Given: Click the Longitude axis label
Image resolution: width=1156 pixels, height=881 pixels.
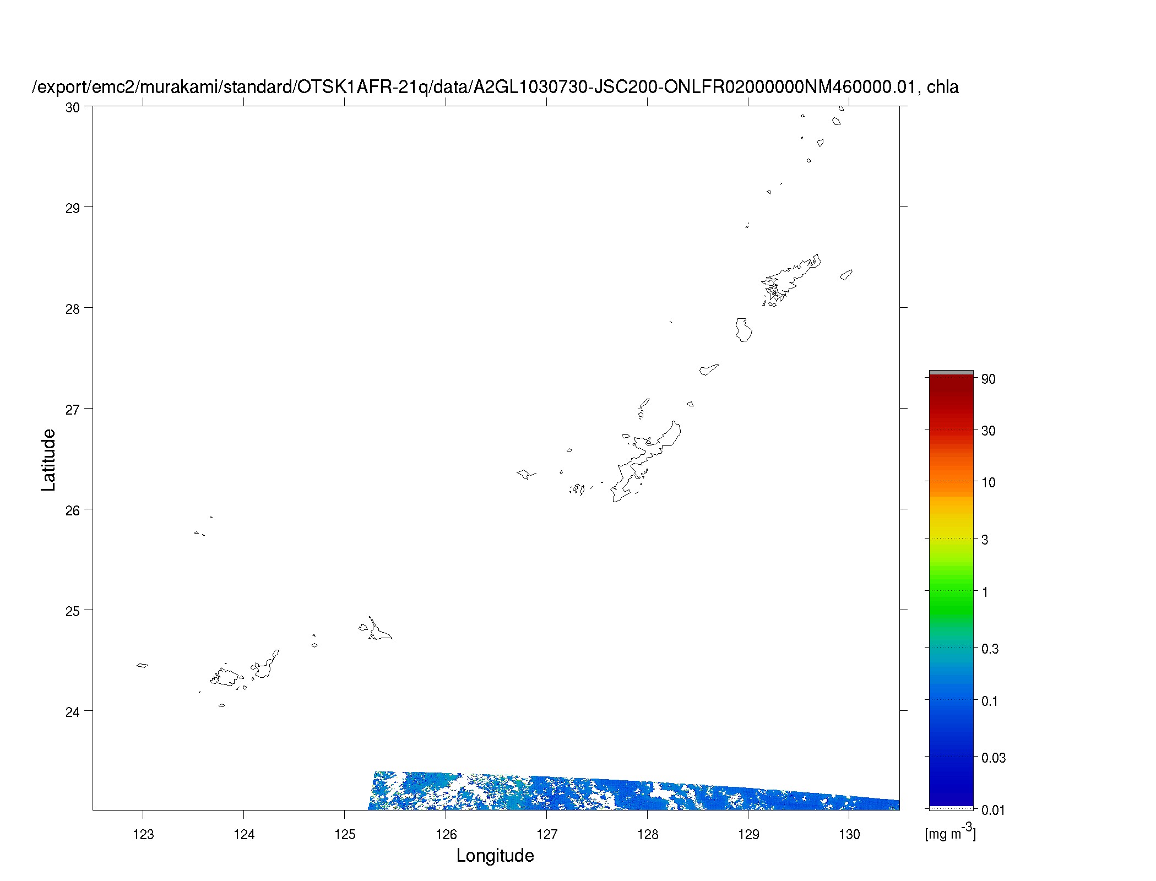Looking at the screenshot, I should [495, 856].
